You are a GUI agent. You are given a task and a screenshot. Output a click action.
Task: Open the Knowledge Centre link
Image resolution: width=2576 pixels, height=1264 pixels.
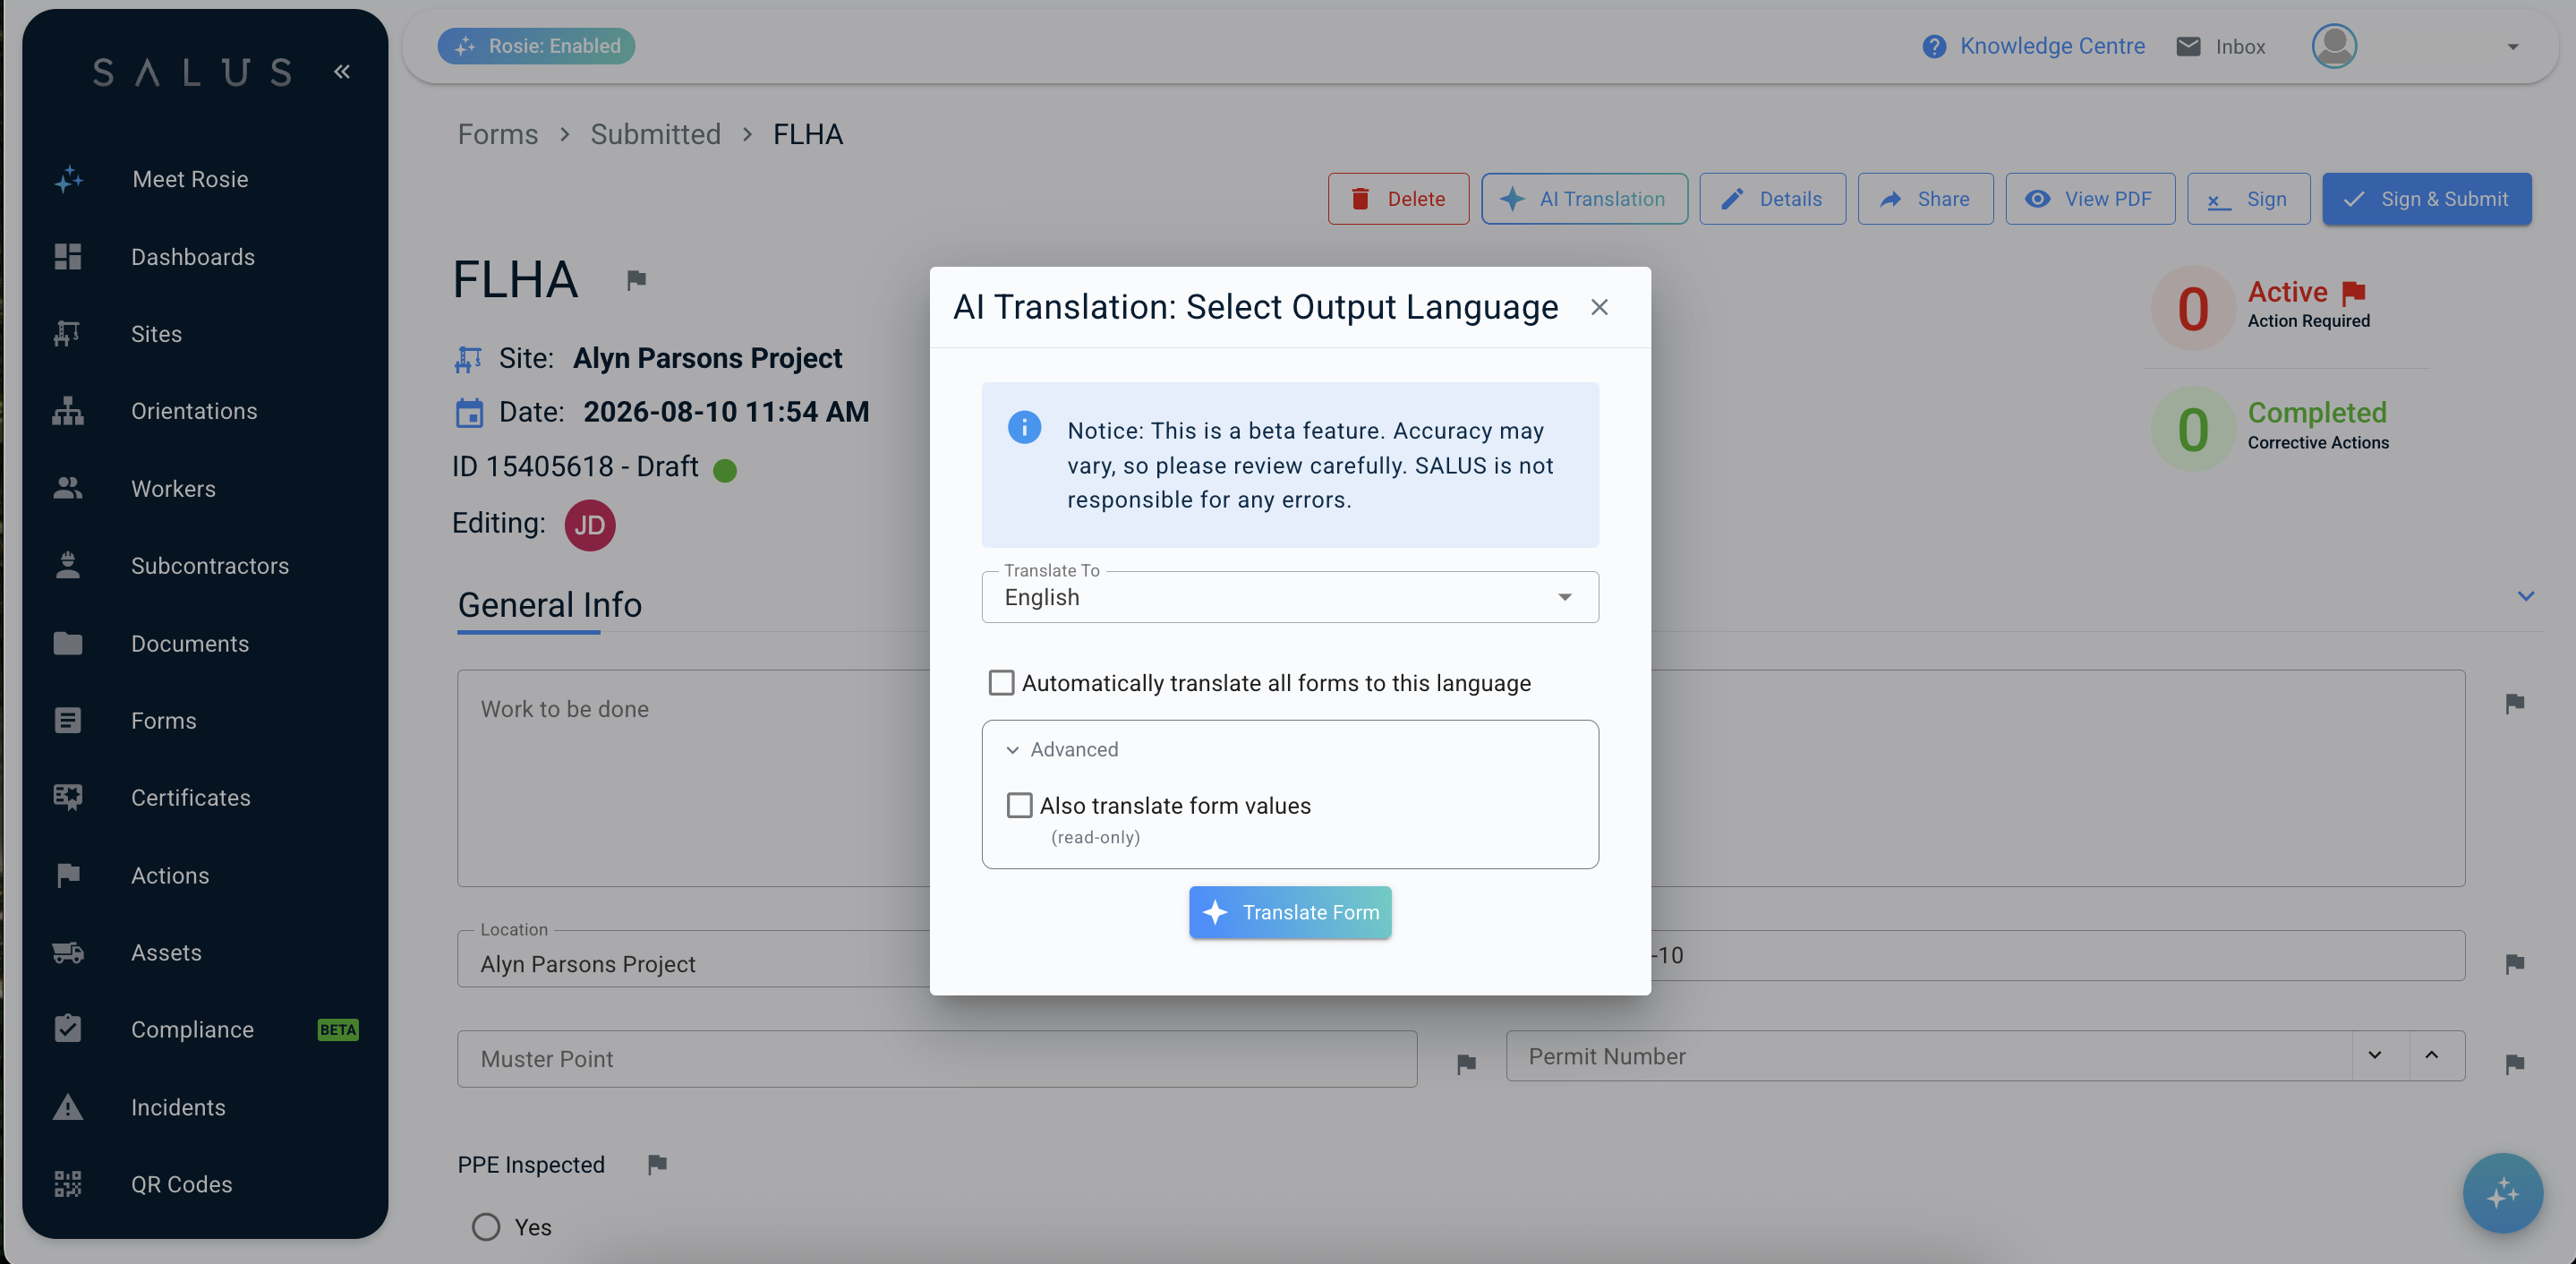coord(2052,46)
